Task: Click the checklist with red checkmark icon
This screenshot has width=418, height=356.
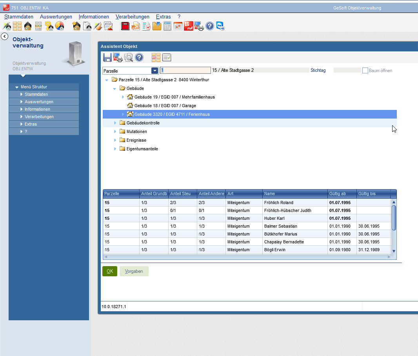Action: [146, 26]
